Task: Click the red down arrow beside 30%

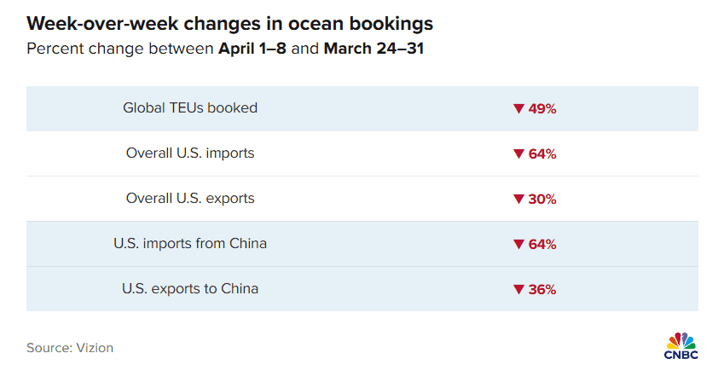Action: 518,199
